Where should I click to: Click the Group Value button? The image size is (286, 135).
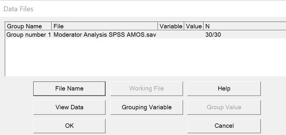[224, 107]
